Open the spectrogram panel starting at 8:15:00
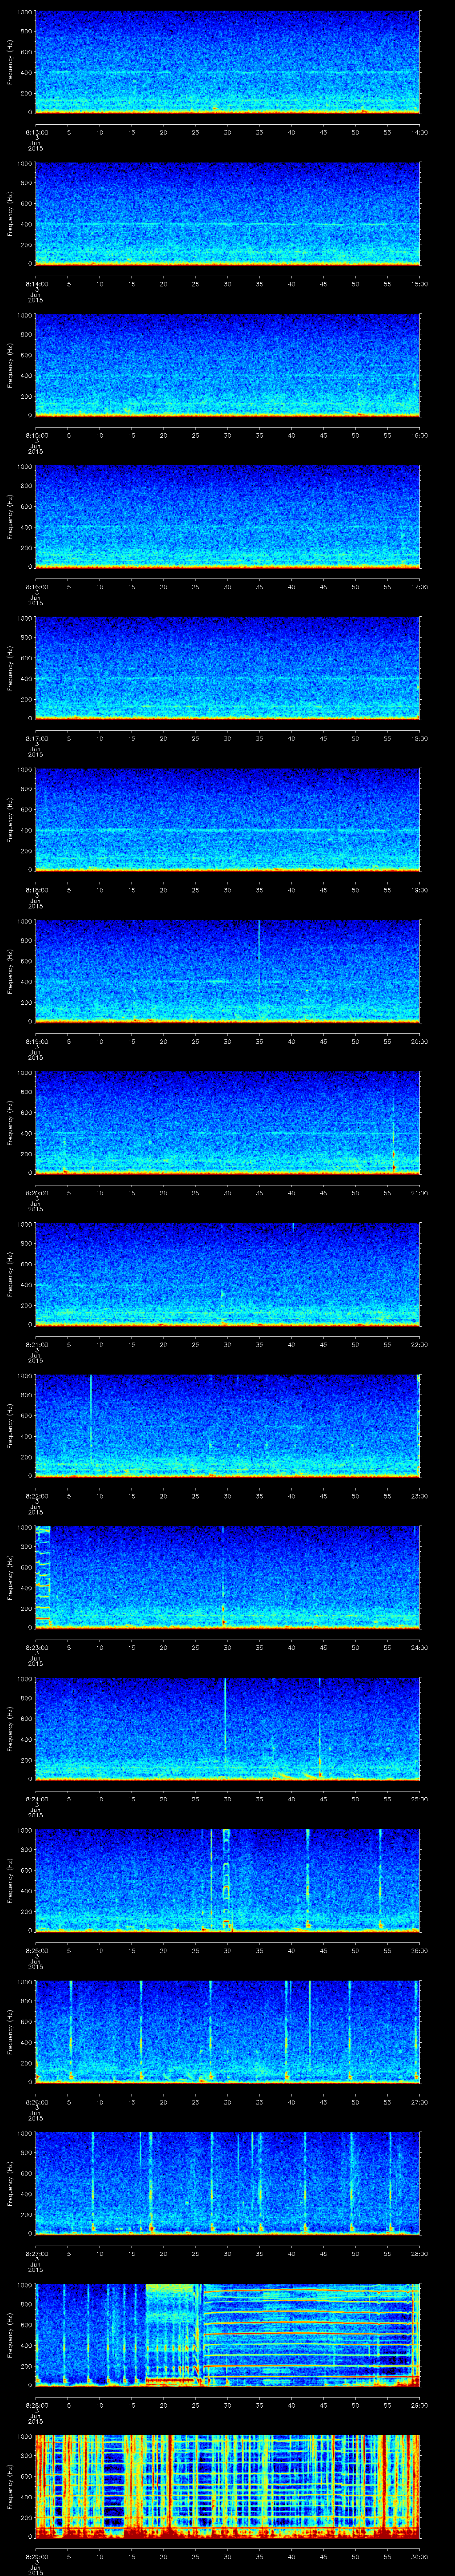This screenshot has width=455, height=2576. pyautogui.click(x=227, y=365)
